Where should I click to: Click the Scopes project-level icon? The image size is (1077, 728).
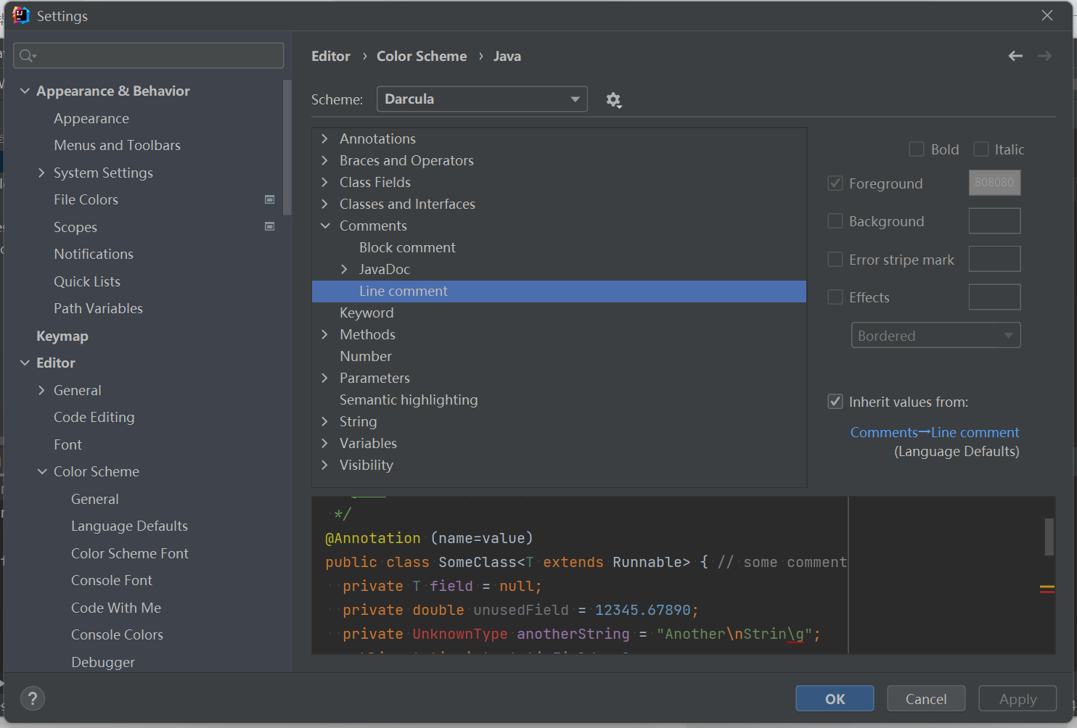click(x=270, y=227)
